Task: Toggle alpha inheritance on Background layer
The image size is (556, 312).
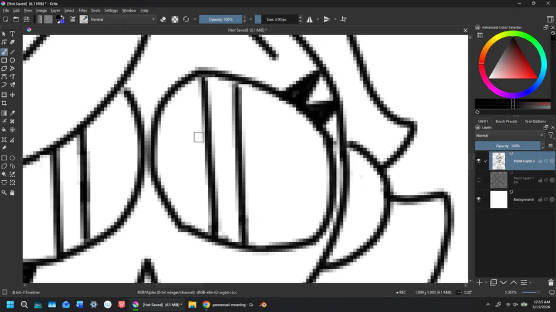Action: [x=546, y=200]
